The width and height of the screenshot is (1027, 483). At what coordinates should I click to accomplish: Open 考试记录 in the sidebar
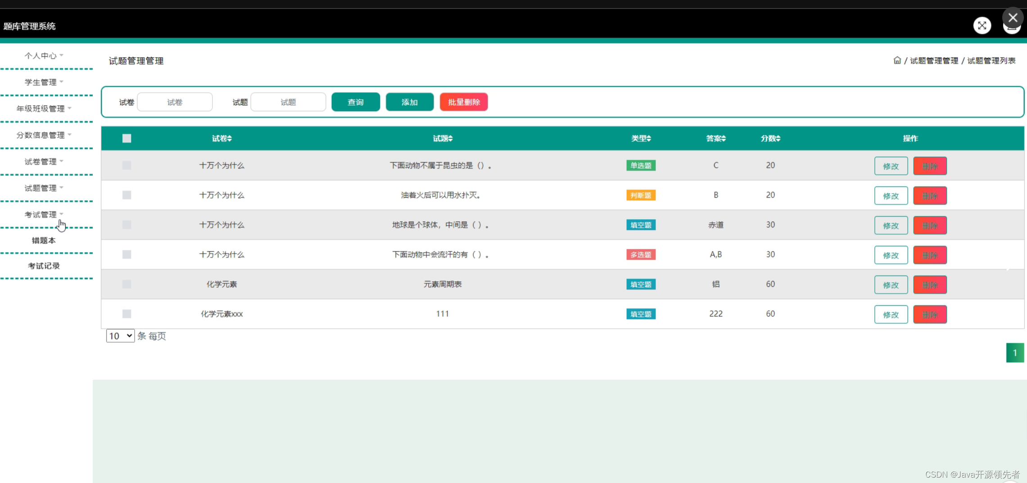(x=44, y=266)
